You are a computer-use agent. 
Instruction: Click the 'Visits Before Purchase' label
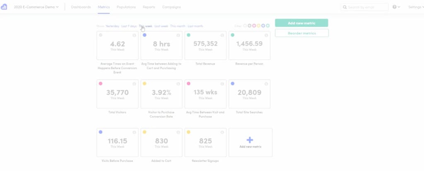tap(117, 161)
